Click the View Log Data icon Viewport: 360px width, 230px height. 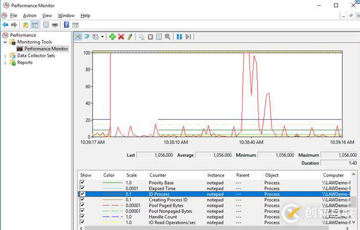87,37
